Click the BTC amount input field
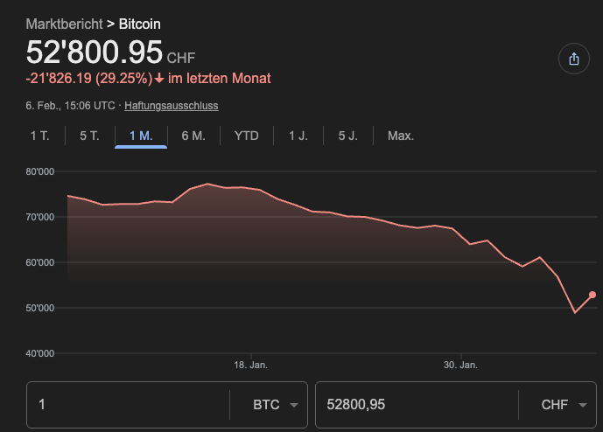 (x=129, y=405)
